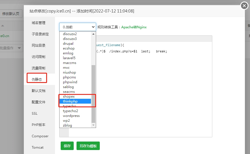Go to PHP版本 tab
250x154 pixels.
[38, 125]
